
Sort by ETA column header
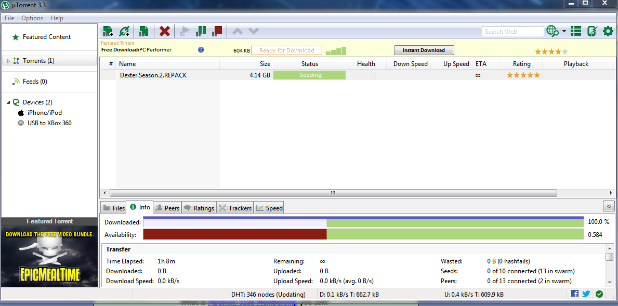click(x=486, y=64)
